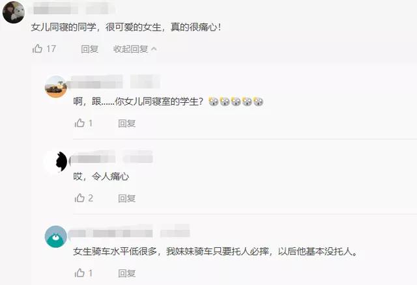Reply to the 哎，令人痛心 comment
Screen dimensions: 417x285
127,198
